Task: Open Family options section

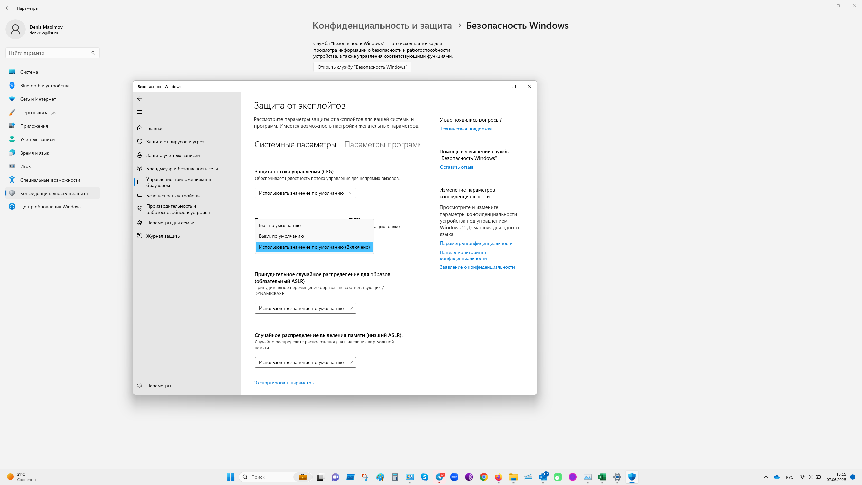Action: click(x=170, y=223)
